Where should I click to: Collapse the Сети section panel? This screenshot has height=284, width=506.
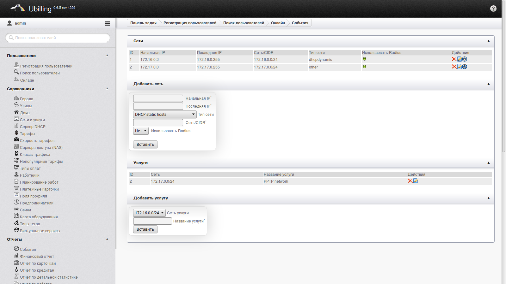pyautogui.click(x=488, y=41)
